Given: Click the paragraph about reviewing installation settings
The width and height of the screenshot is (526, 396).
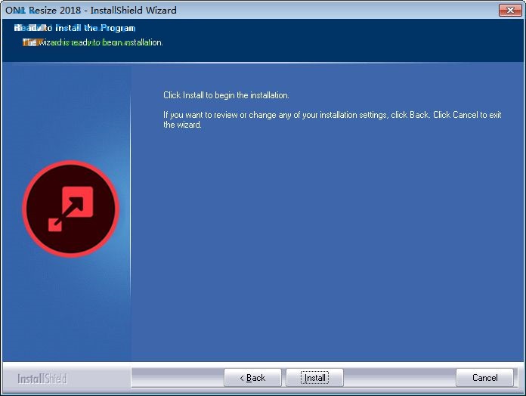Looking at the screenshot, I should coord(332,119).
